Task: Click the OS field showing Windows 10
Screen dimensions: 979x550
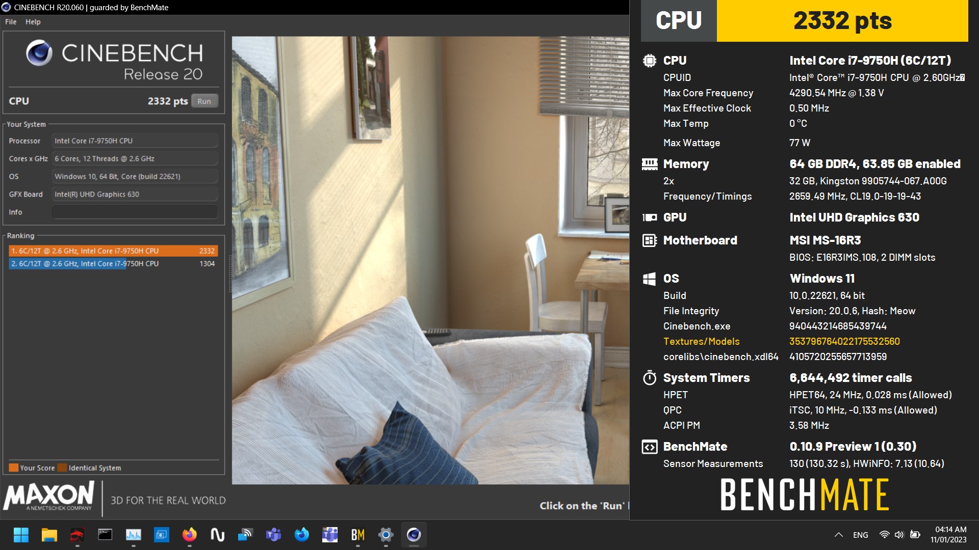Action: click(135, 176)
